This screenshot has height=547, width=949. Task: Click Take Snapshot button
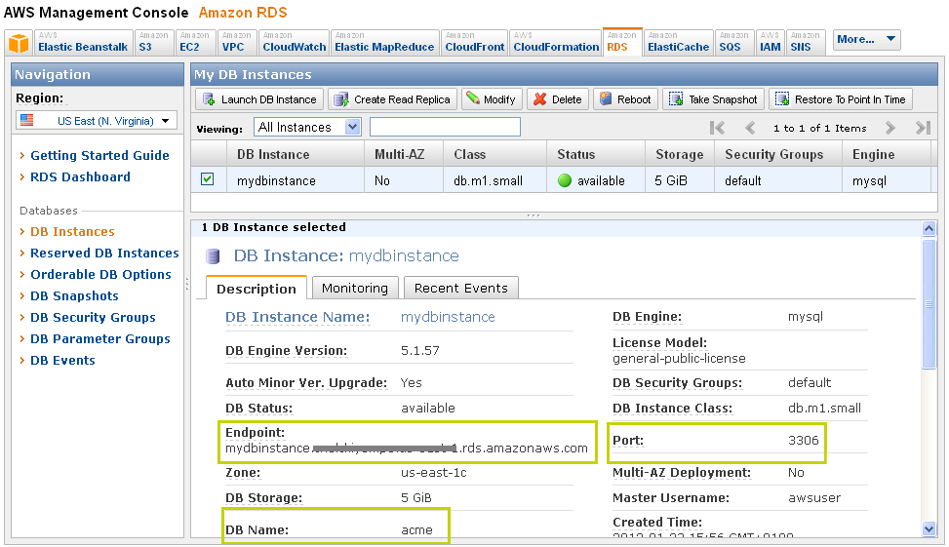714,99
